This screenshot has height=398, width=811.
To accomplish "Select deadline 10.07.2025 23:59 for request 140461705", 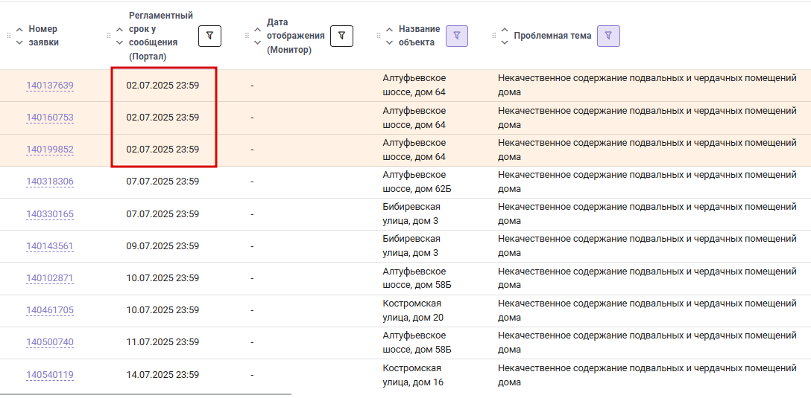I will (x=162, y=309).
